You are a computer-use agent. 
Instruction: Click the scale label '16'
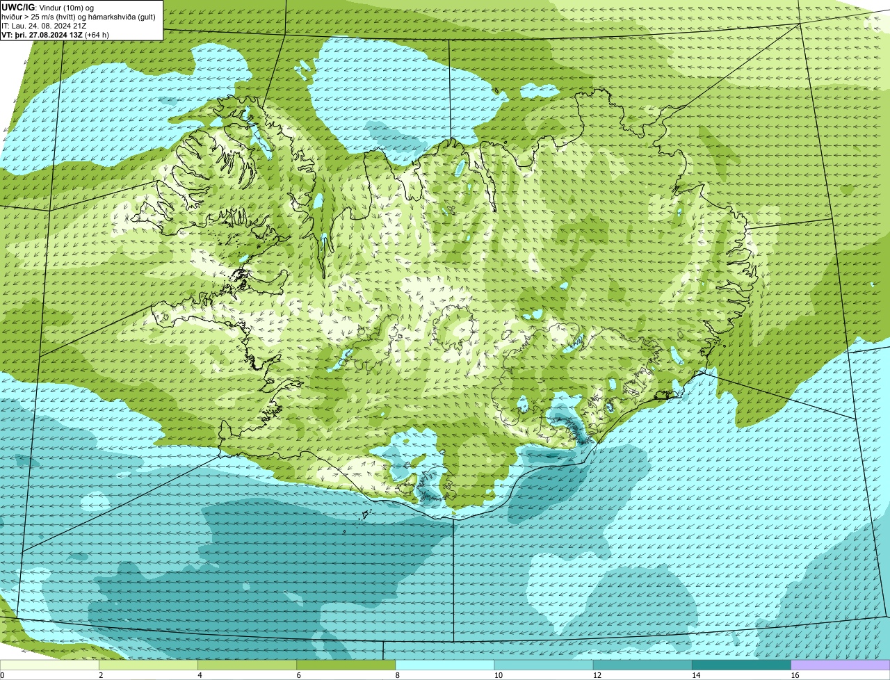pyautogui.click(x=795, y=675)
